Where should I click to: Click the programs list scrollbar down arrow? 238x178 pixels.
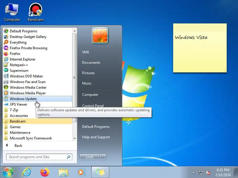point(75,138)
